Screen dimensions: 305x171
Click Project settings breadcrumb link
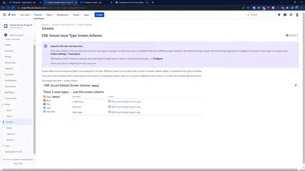(x=84, y=25)
